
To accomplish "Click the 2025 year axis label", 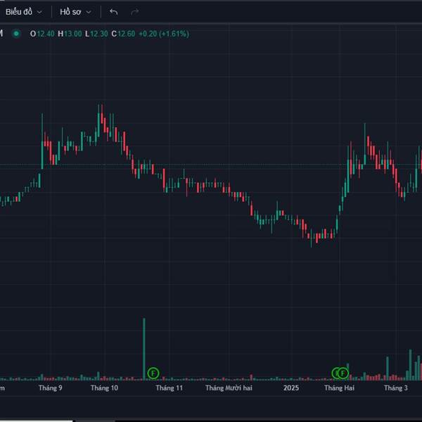I will (291, 388).
